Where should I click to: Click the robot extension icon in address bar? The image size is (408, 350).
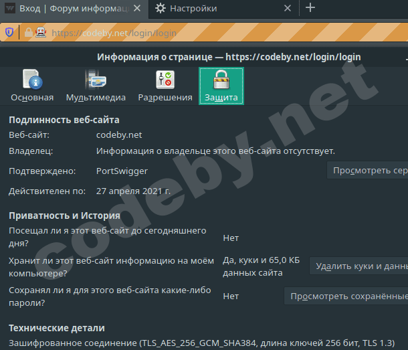click(41, 32)
